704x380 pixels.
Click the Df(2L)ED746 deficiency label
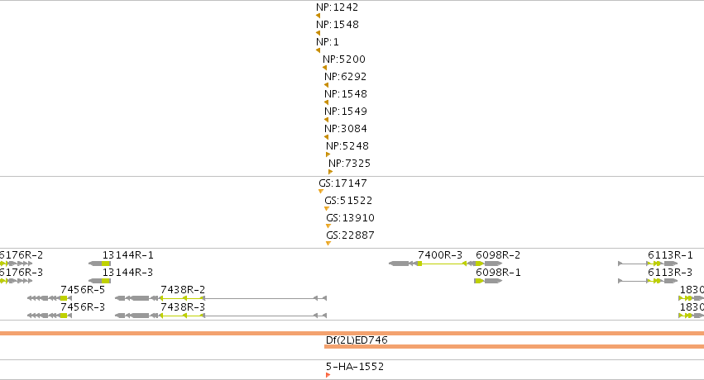click(357, 340)
